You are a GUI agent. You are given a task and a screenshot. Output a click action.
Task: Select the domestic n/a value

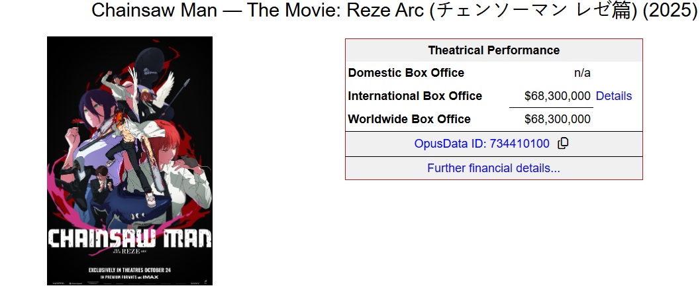(x=582, y=73)
